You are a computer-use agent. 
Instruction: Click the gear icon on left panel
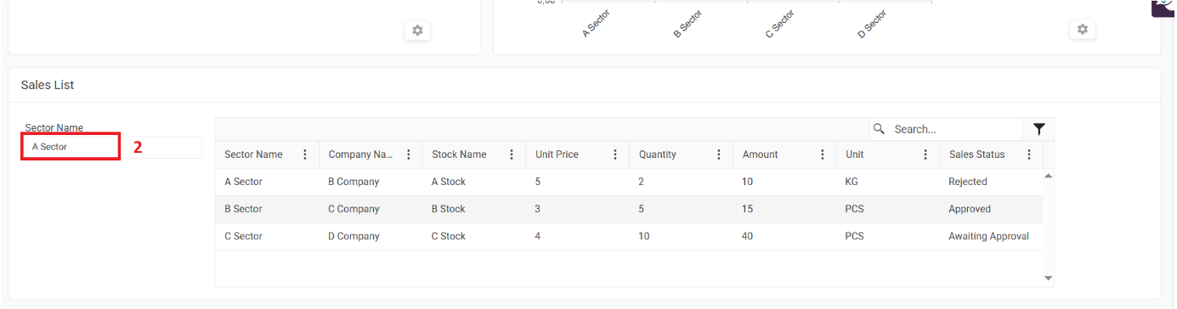click(x=417, y=31)
